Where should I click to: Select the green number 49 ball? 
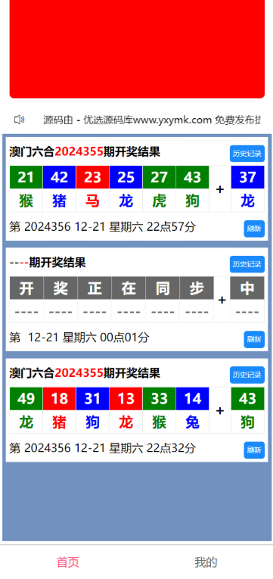pyautogui.click(x=26, y=399)
